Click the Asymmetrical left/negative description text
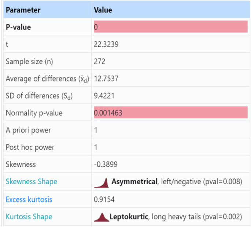This screenshot has height=227, width=251. click(177, 182)
